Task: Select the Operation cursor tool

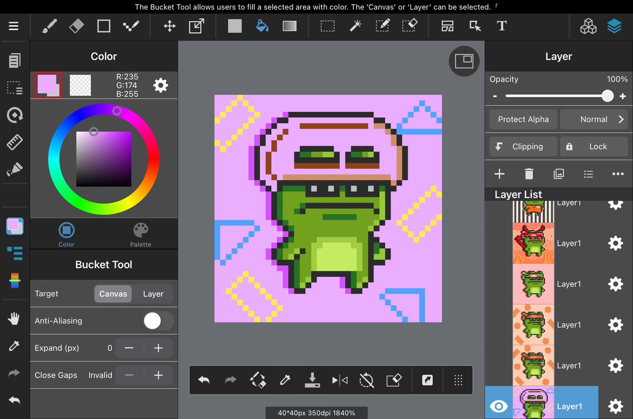Action: (x=475, y=26)
